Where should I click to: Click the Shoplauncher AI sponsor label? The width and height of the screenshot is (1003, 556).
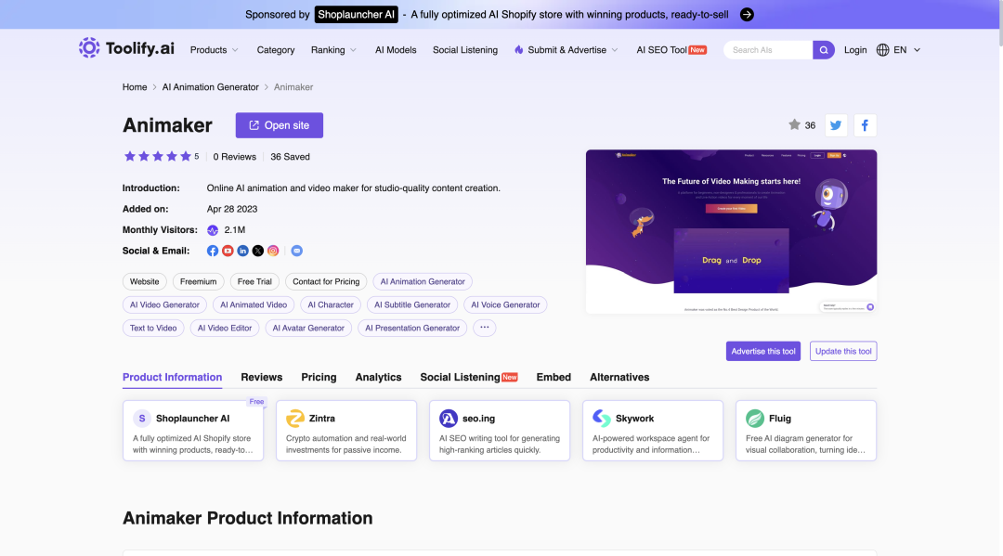tap(357, 15)
